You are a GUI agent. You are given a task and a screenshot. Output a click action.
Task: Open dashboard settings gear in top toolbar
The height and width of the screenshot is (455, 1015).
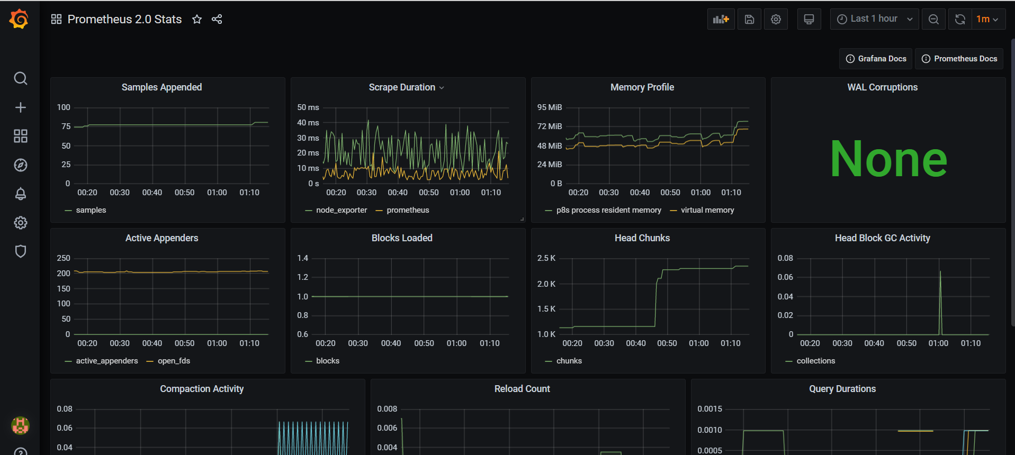(x=776, y=19)
